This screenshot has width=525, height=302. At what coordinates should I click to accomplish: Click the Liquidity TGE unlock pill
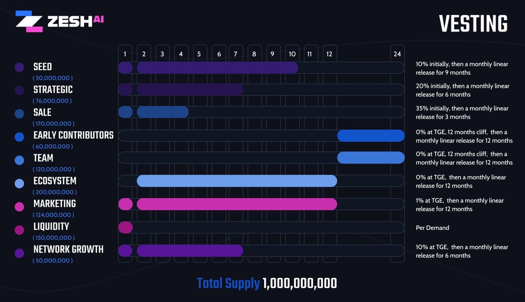pos(126,228)
